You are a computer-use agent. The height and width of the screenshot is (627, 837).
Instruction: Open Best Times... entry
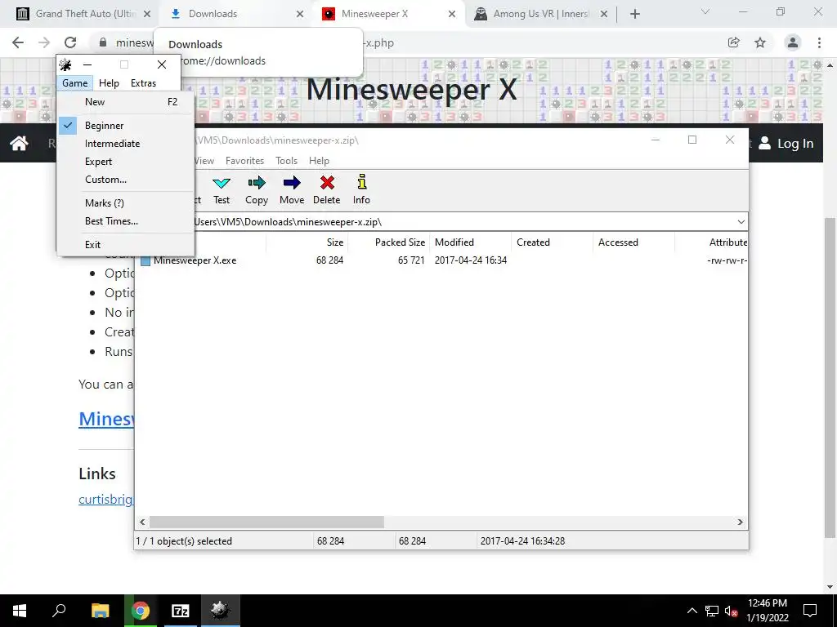(x=125, y=221)
